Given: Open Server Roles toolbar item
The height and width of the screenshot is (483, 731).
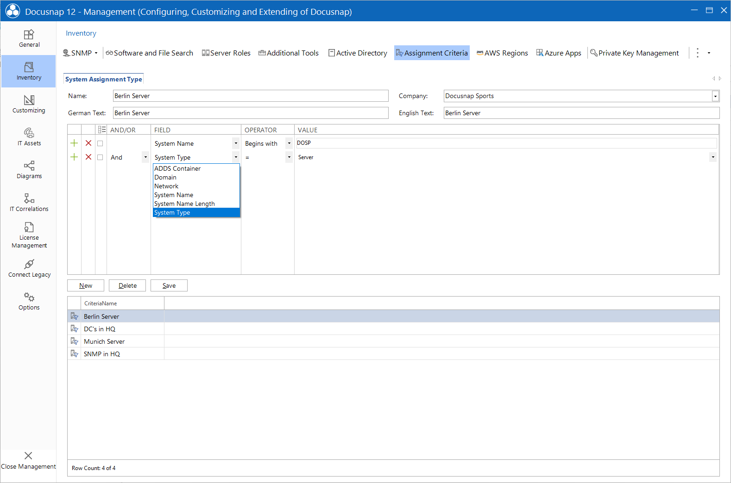Looking at the screenshot, I should [226, 53].
